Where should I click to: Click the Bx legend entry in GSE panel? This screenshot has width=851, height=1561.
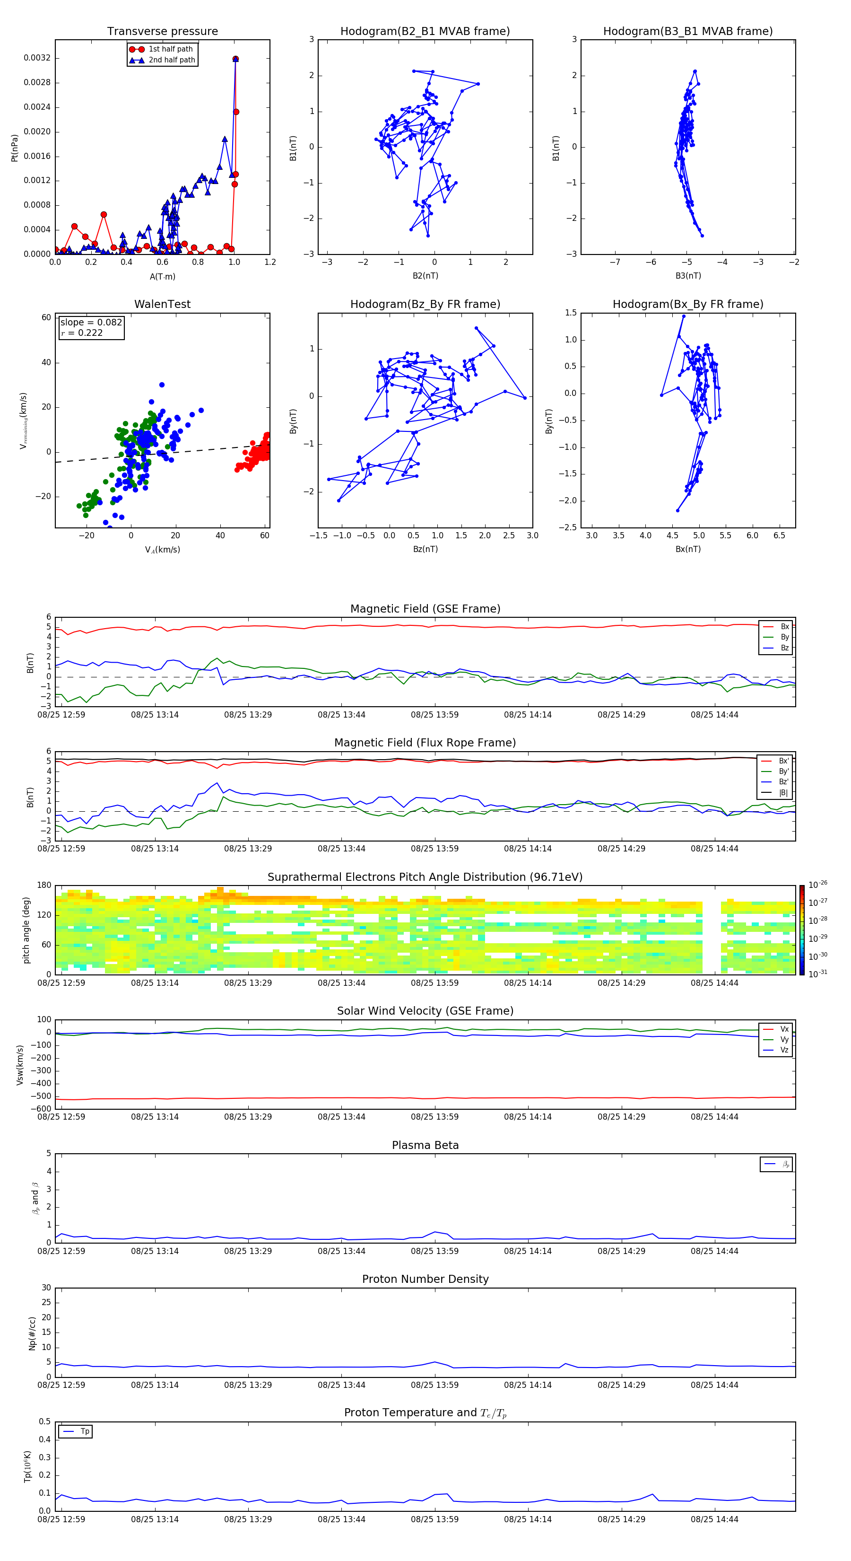(x=776, y=627)
